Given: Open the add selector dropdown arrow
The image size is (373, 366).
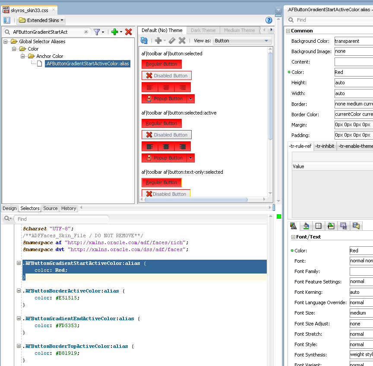Looking at the screenshot, I should point(121,32).
